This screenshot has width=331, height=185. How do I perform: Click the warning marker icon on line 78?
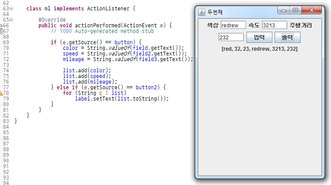[1, 93]
